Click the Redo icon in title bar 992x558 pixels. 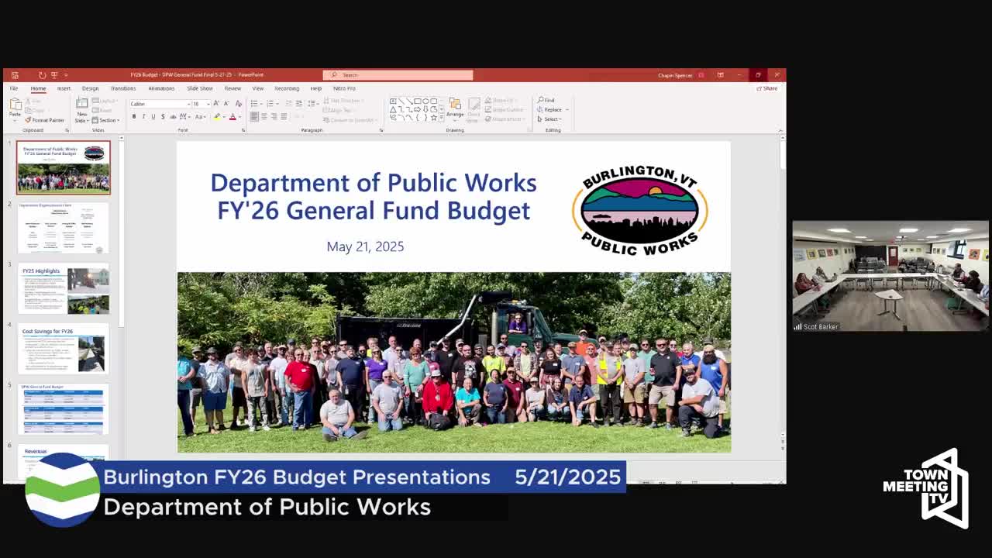pyautogui.click(x=42, y=75)
